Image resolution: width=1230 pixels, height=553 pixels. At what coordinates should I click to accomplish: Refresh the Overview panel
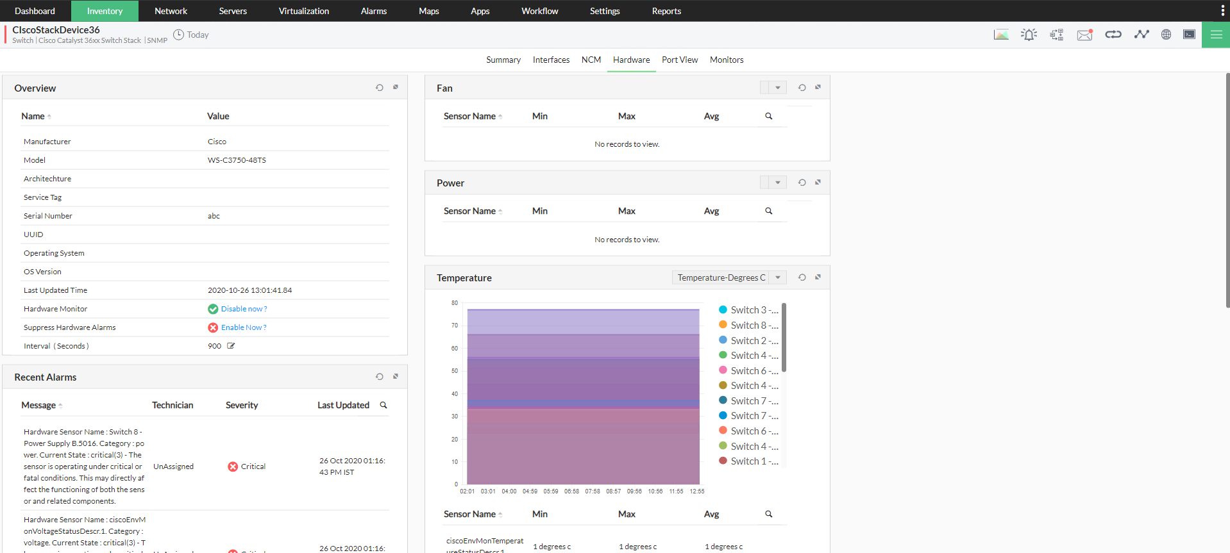pyautogui.click(x=380, y=88)
